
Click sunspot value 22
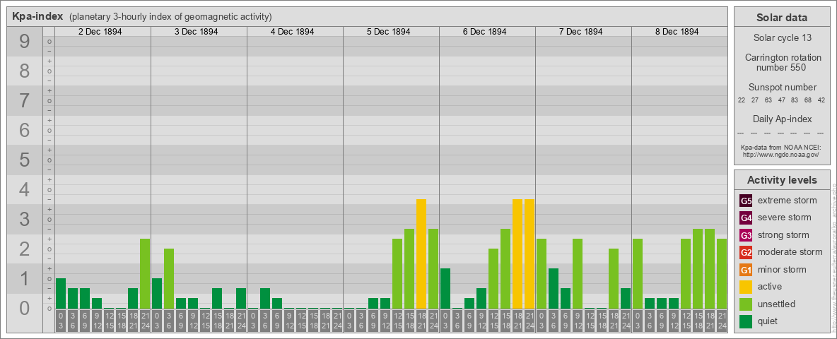[742, 100]
